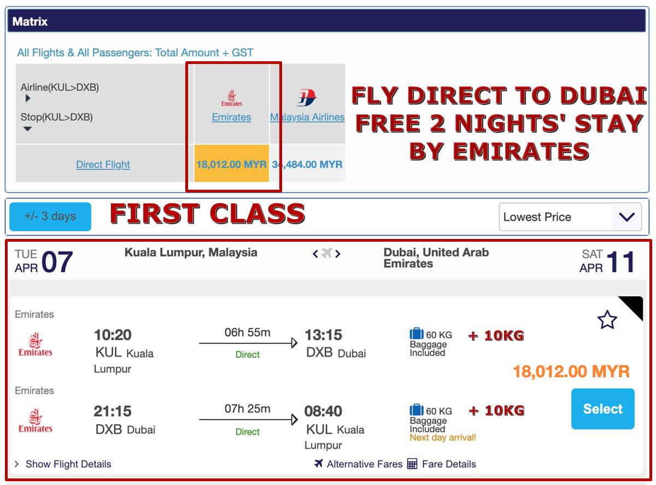
Task: Click the Malaysia Airlines logo in the matrix
Action: [x=307, y=98]
